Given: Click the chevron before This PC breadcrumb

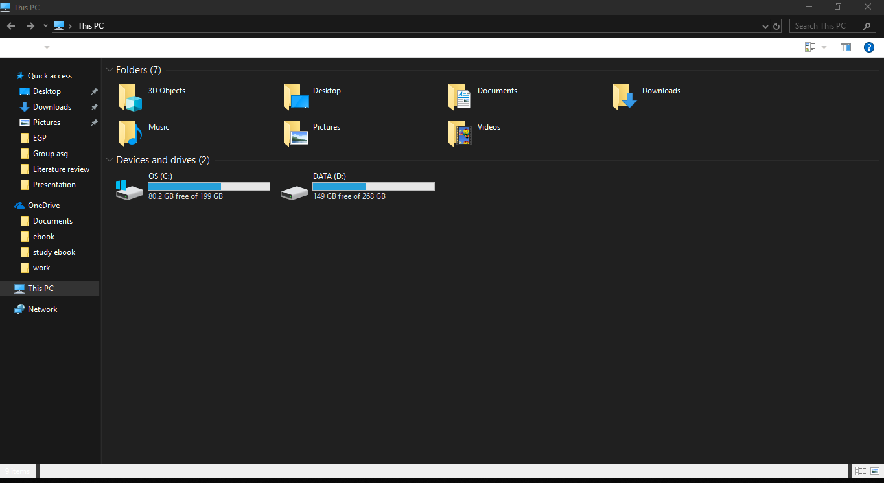Looking at the screenshot, I should click(x=70, y=26).
